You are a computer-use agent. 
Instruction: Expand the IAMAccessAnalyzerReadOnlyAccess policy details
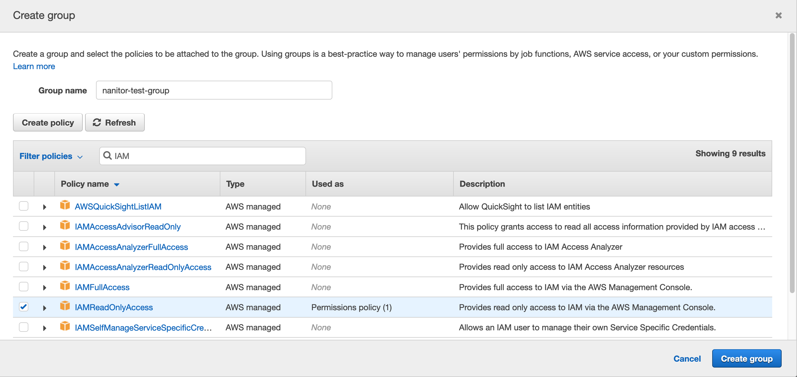pyautogui.click(x=45, y=267)
